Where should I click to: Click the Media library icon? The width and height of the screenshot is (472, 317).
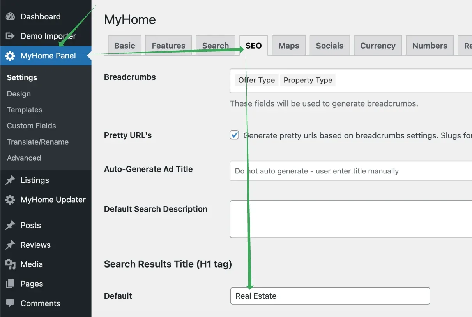[10, 264]
